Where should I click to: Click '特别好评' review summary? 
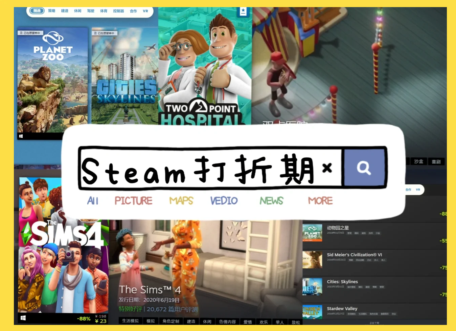coord(130,309)
